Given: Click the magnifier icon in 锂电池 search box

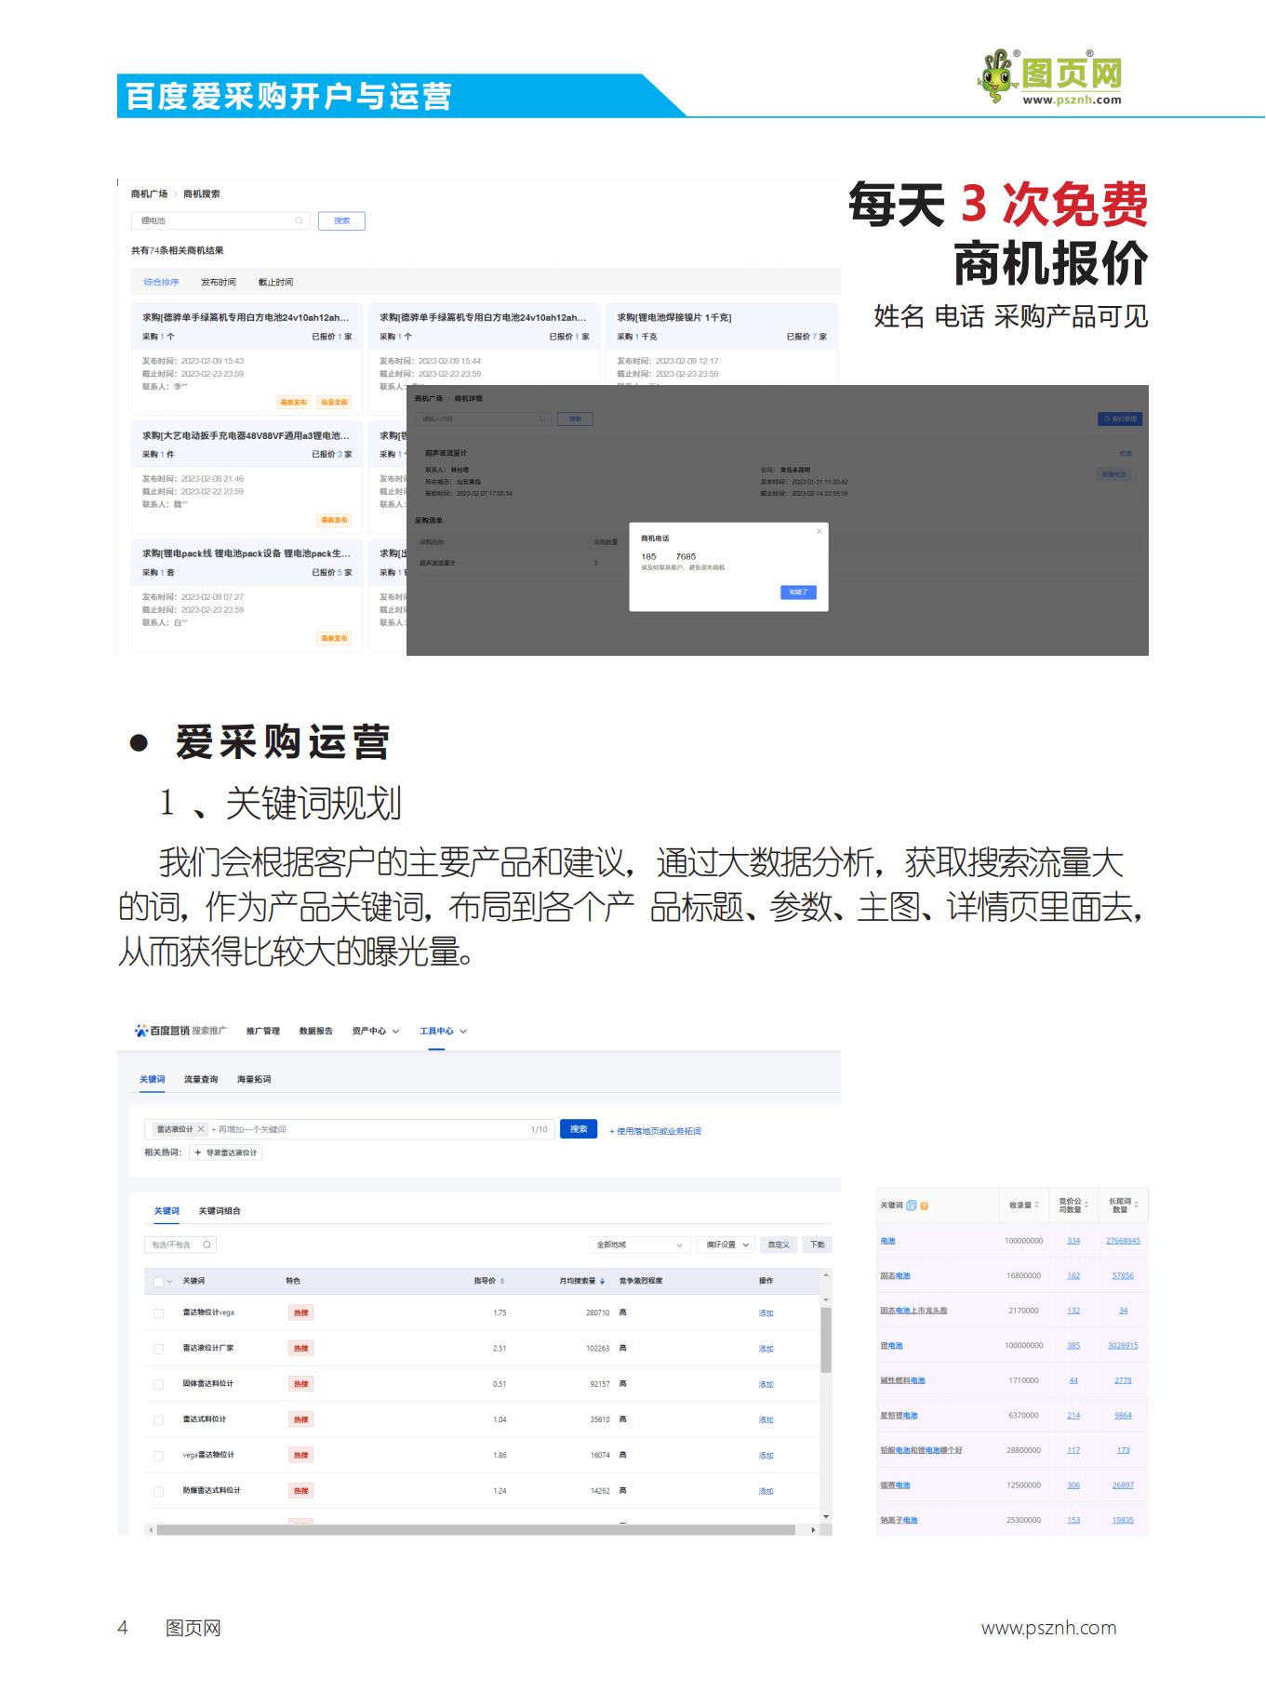Looking at the screenshot, I should [x=299, y=220].
